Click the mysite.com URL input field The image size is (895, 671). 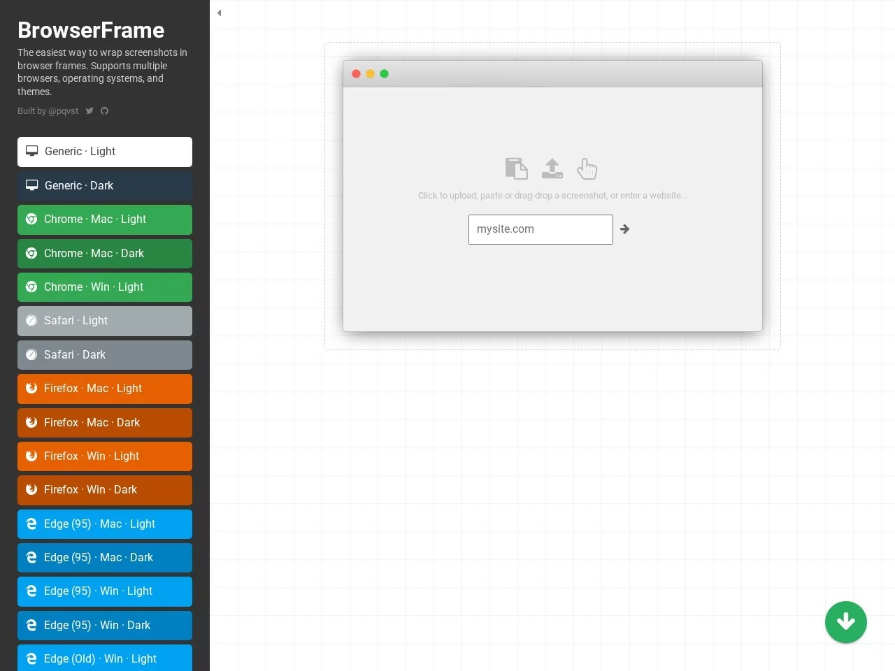(x=540, y=229)
